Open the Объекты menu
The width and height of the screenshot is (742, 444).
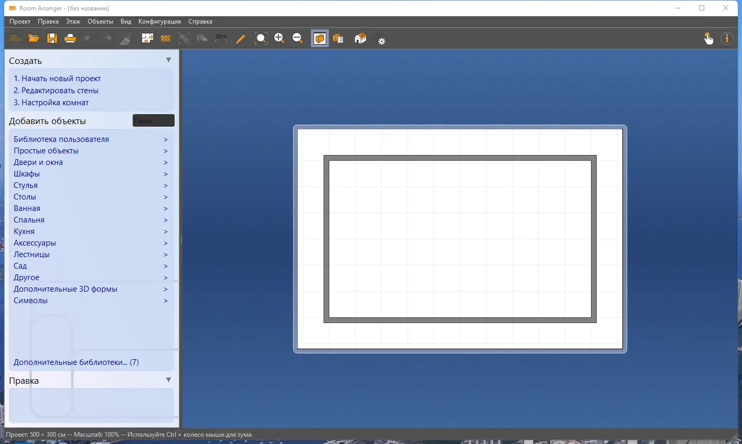100,21
